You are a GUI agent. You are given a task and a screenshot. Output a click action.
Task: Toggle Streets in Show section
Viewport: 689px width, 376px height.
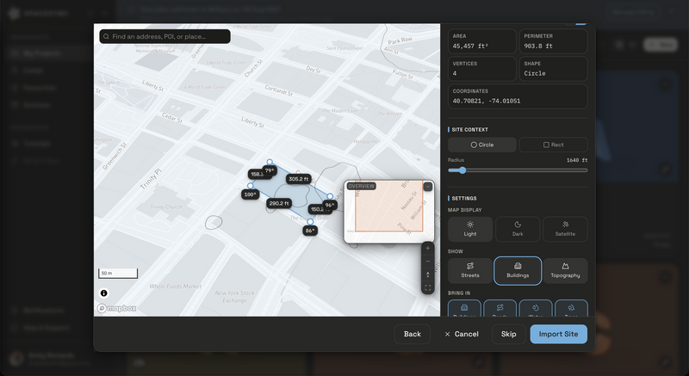point(470,271)
